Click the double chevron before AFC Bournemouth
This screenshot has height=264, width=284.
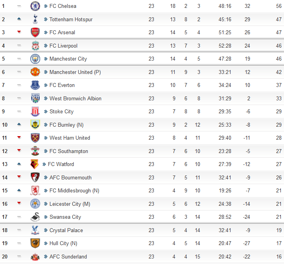[x=46, y=177]
